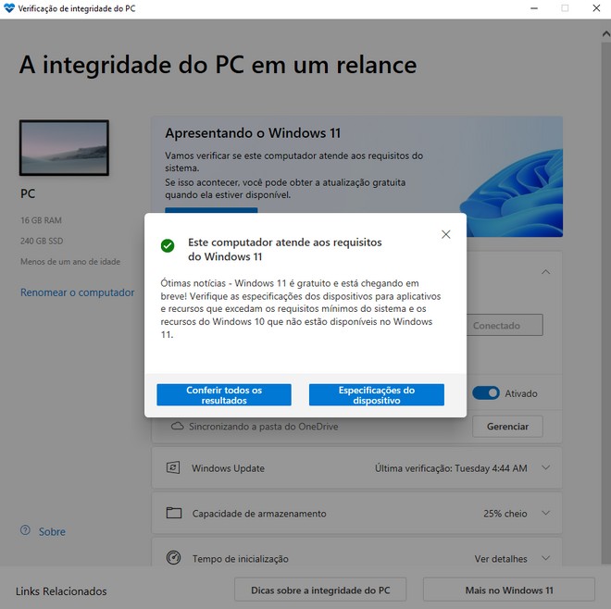This screenshot has height=609, width=611.
Task: Click the OneDrive cloud icon
Action: pyautogui.click(x=178, y=426)
